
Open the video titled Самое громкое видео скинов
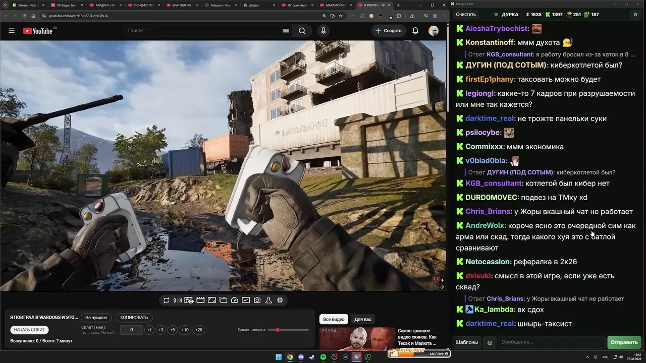point(418,337)
